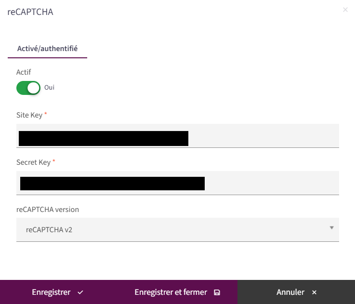Click the Oui label next to the toggle
The image size is (355, 304).
point(49,87)
